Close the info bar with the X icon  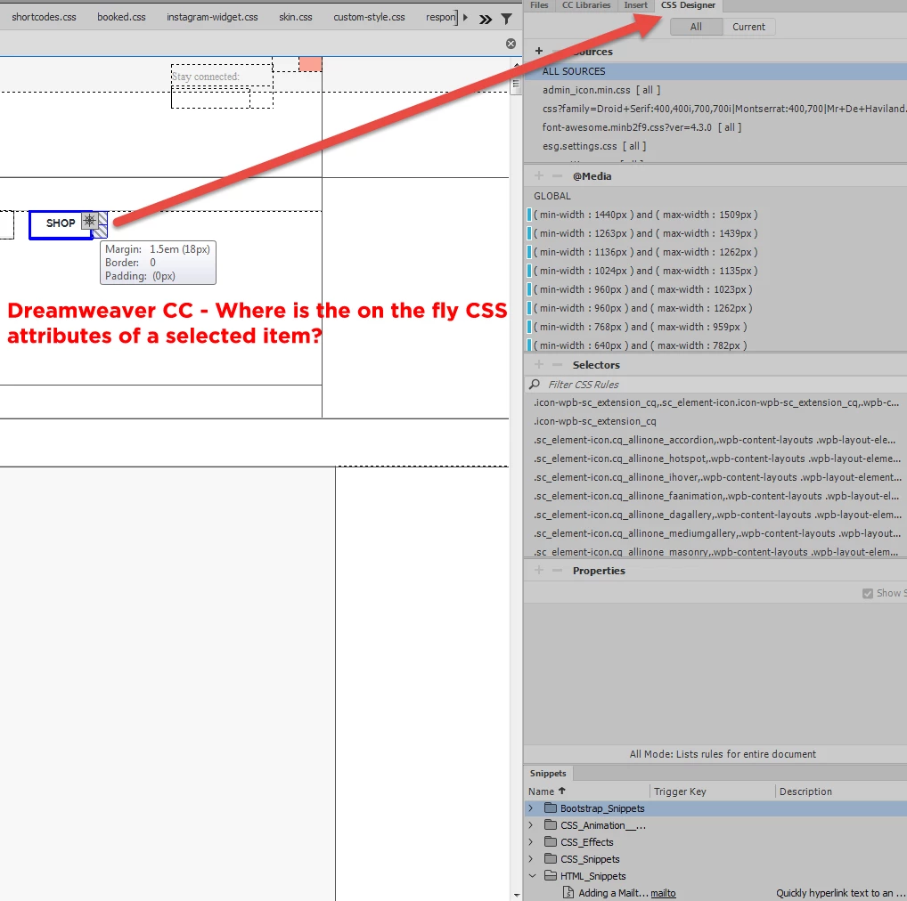coord(511,44)
